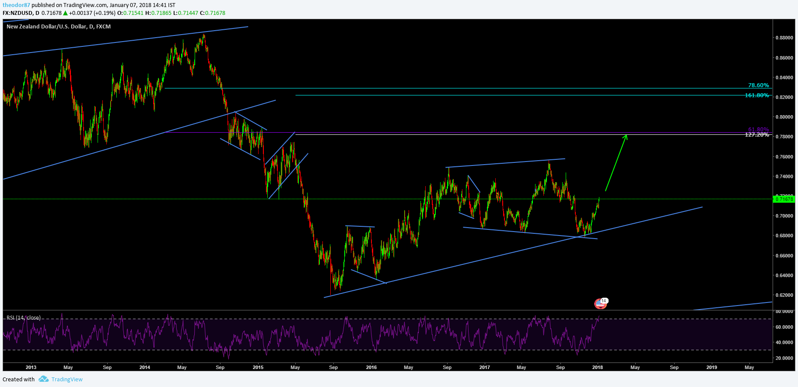
Task: Click the open value O:0.71541
Action: pos(130,13)
